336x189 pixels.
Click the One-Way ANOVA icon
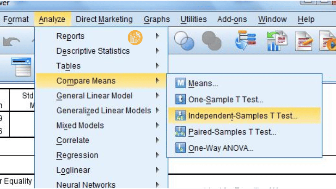pyautogui.click(x=181, y=147)
